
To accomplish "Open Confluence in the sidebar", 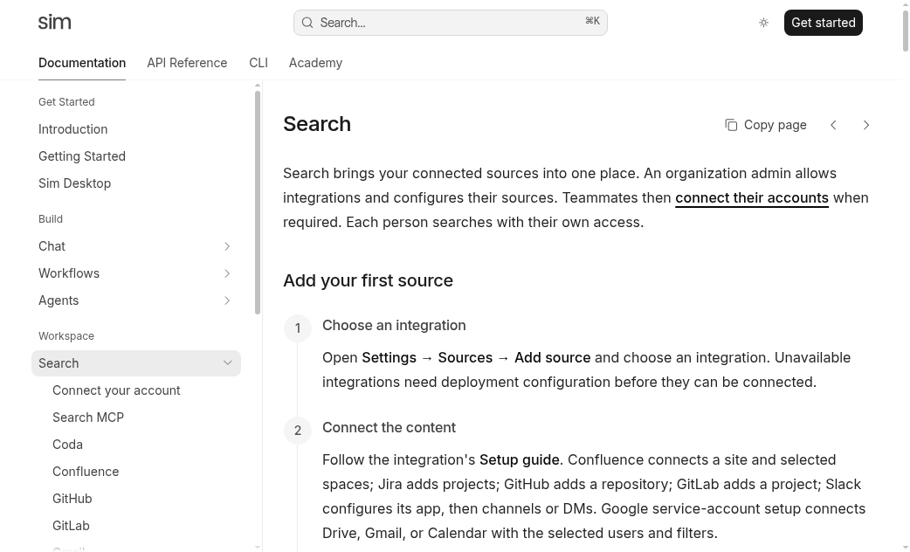I will [x=86, y=472].
